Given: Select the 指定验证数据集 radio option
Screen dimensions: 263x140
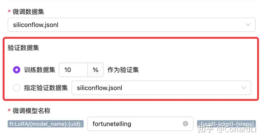Looking at the screenshot, I should pyautogui.click(x=16, y=88).
